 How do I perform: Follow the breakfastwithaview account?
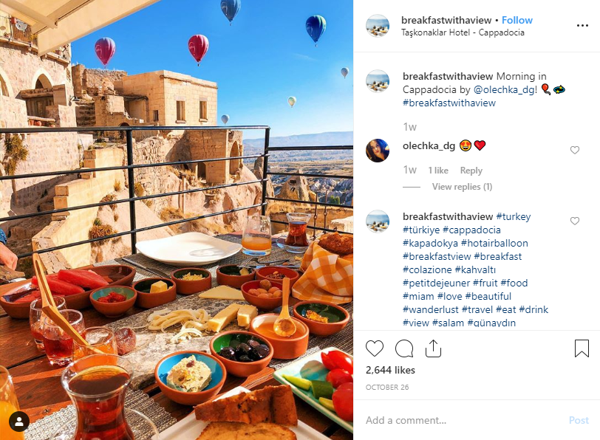tap(517, 20)
